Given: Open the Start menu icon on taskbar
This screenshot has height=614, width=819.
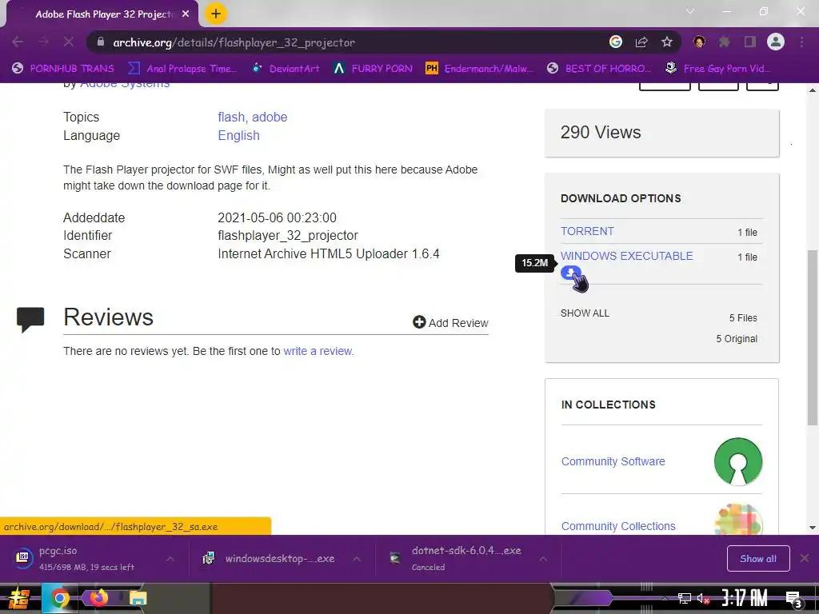Looking at the screenshot, I should 19,598.
